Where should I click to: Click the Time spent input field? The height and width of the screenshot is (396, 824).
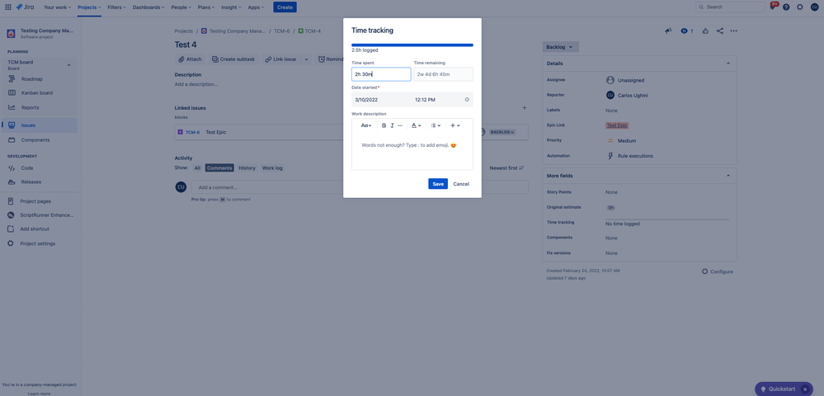(x=381, y=74)
